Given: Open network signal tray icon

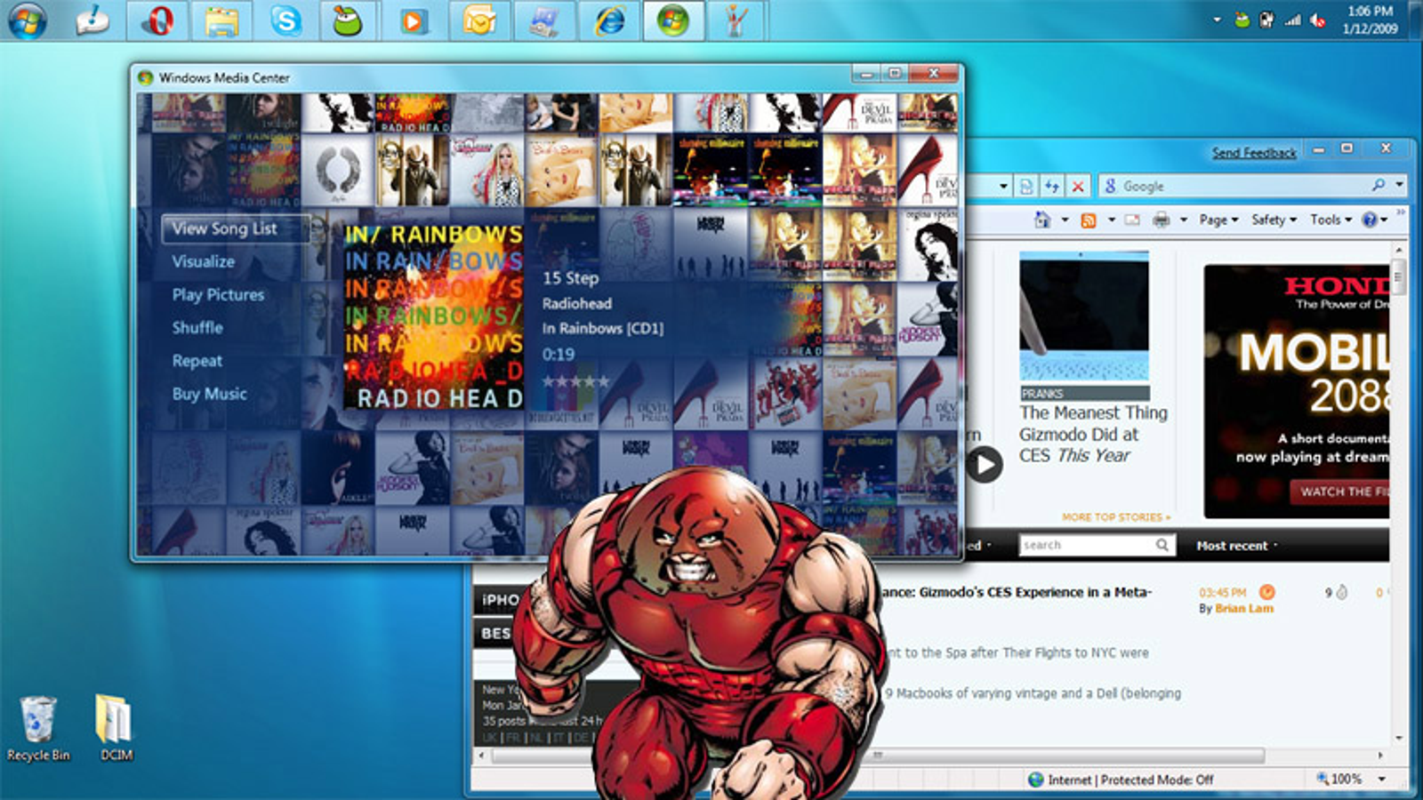Looking at the screenshot, I should pos(1292,20).
